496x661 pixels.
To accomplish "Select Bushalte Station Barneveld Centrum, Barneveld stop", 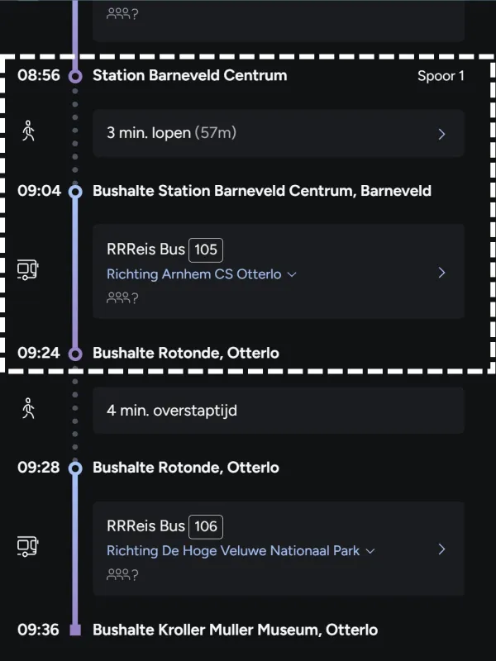I will (261, 191).
